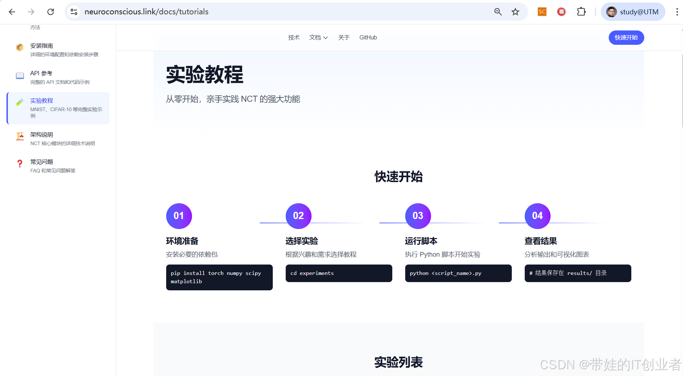
Task: Toggle the bookmark star for this page
Action: (515, 11)
